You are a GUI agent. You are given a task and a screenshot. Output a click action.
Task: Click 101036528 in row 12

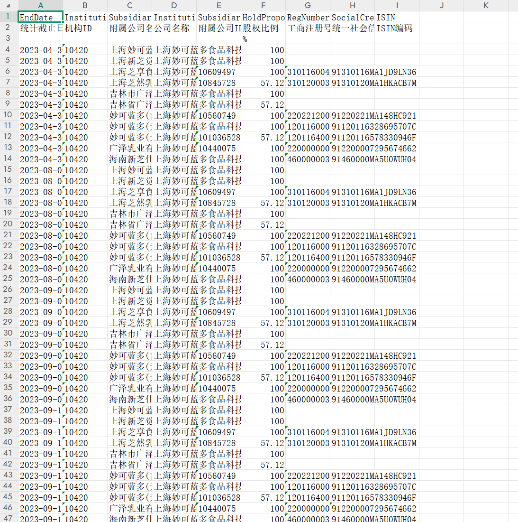[x=219, y=138]
